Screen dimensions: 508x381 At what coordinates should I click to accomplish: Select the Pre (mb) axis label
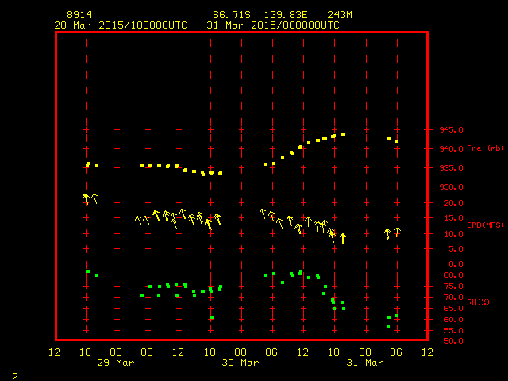point(486,148)
